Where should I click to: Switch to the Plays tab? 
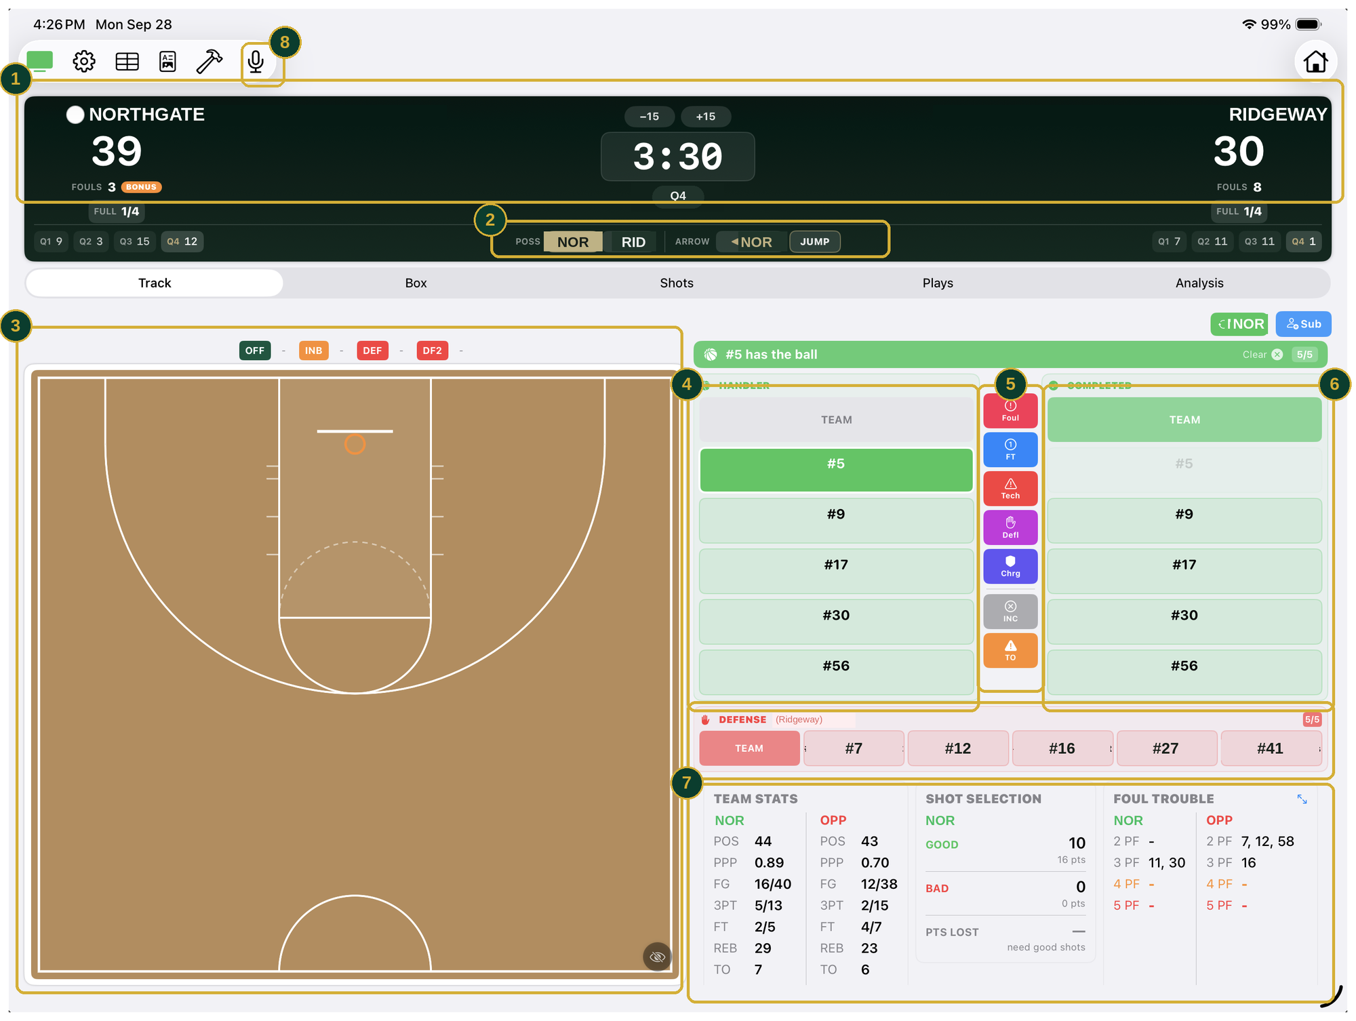pos(938,283)
